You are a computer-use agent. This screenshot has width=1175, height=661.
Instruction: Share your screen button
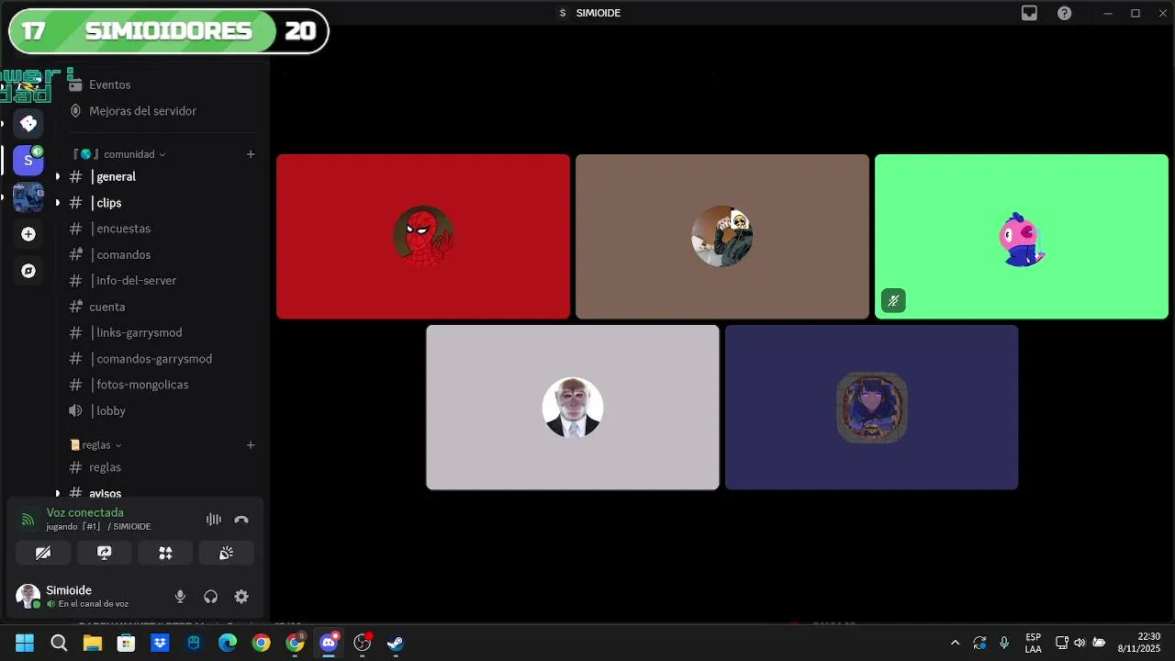click(105, 553)
